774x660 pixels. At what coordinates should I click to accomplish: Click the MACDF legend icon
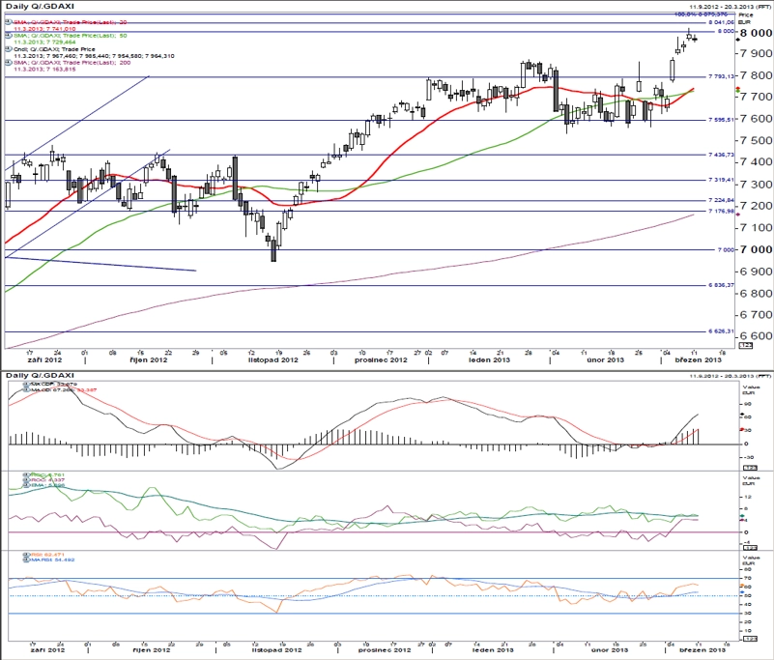[26, 384]
